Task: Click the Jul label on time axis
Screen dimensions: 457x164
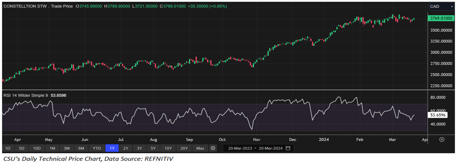Action: [121, 140]
